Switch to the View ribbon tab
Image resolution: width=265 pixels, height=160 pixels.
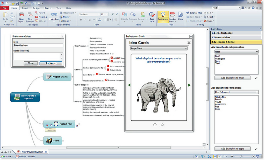click(x=59, y=8)
